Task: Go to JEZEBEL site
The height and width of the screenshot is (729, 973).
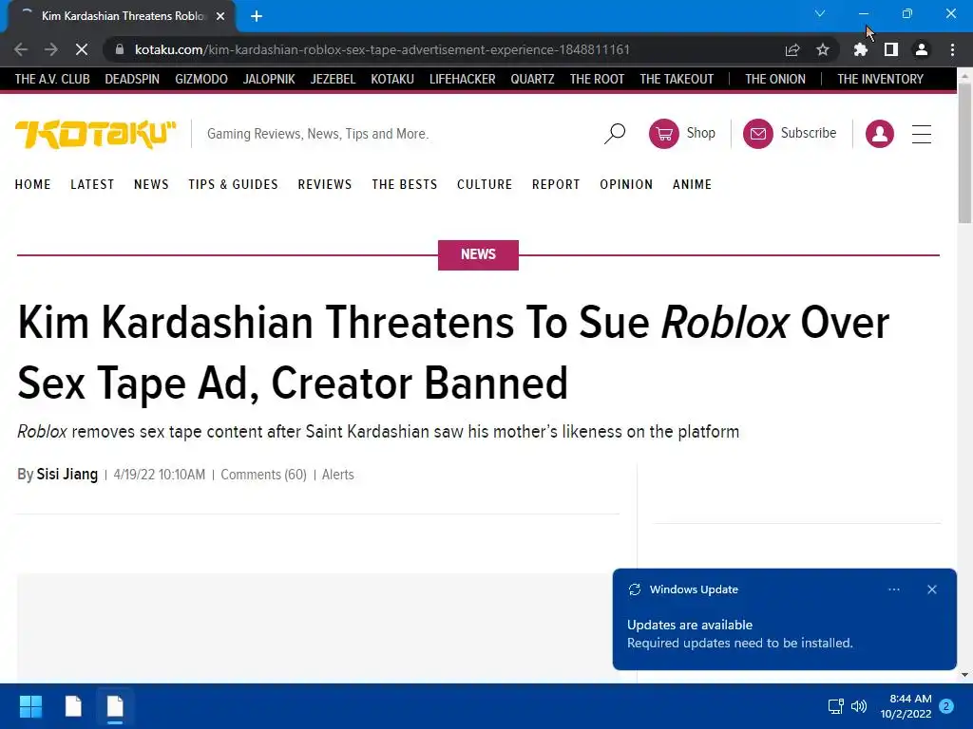Action: (x=333, y=80)
